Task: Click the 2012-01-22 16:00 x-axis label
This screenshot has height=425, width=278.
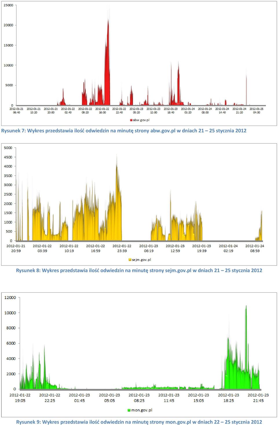Action: pyautogui.click(x=102, y=111)
